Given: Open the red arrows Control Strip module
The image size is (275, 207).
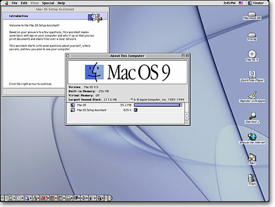Looking at the screenshot, I should (45, 198).
